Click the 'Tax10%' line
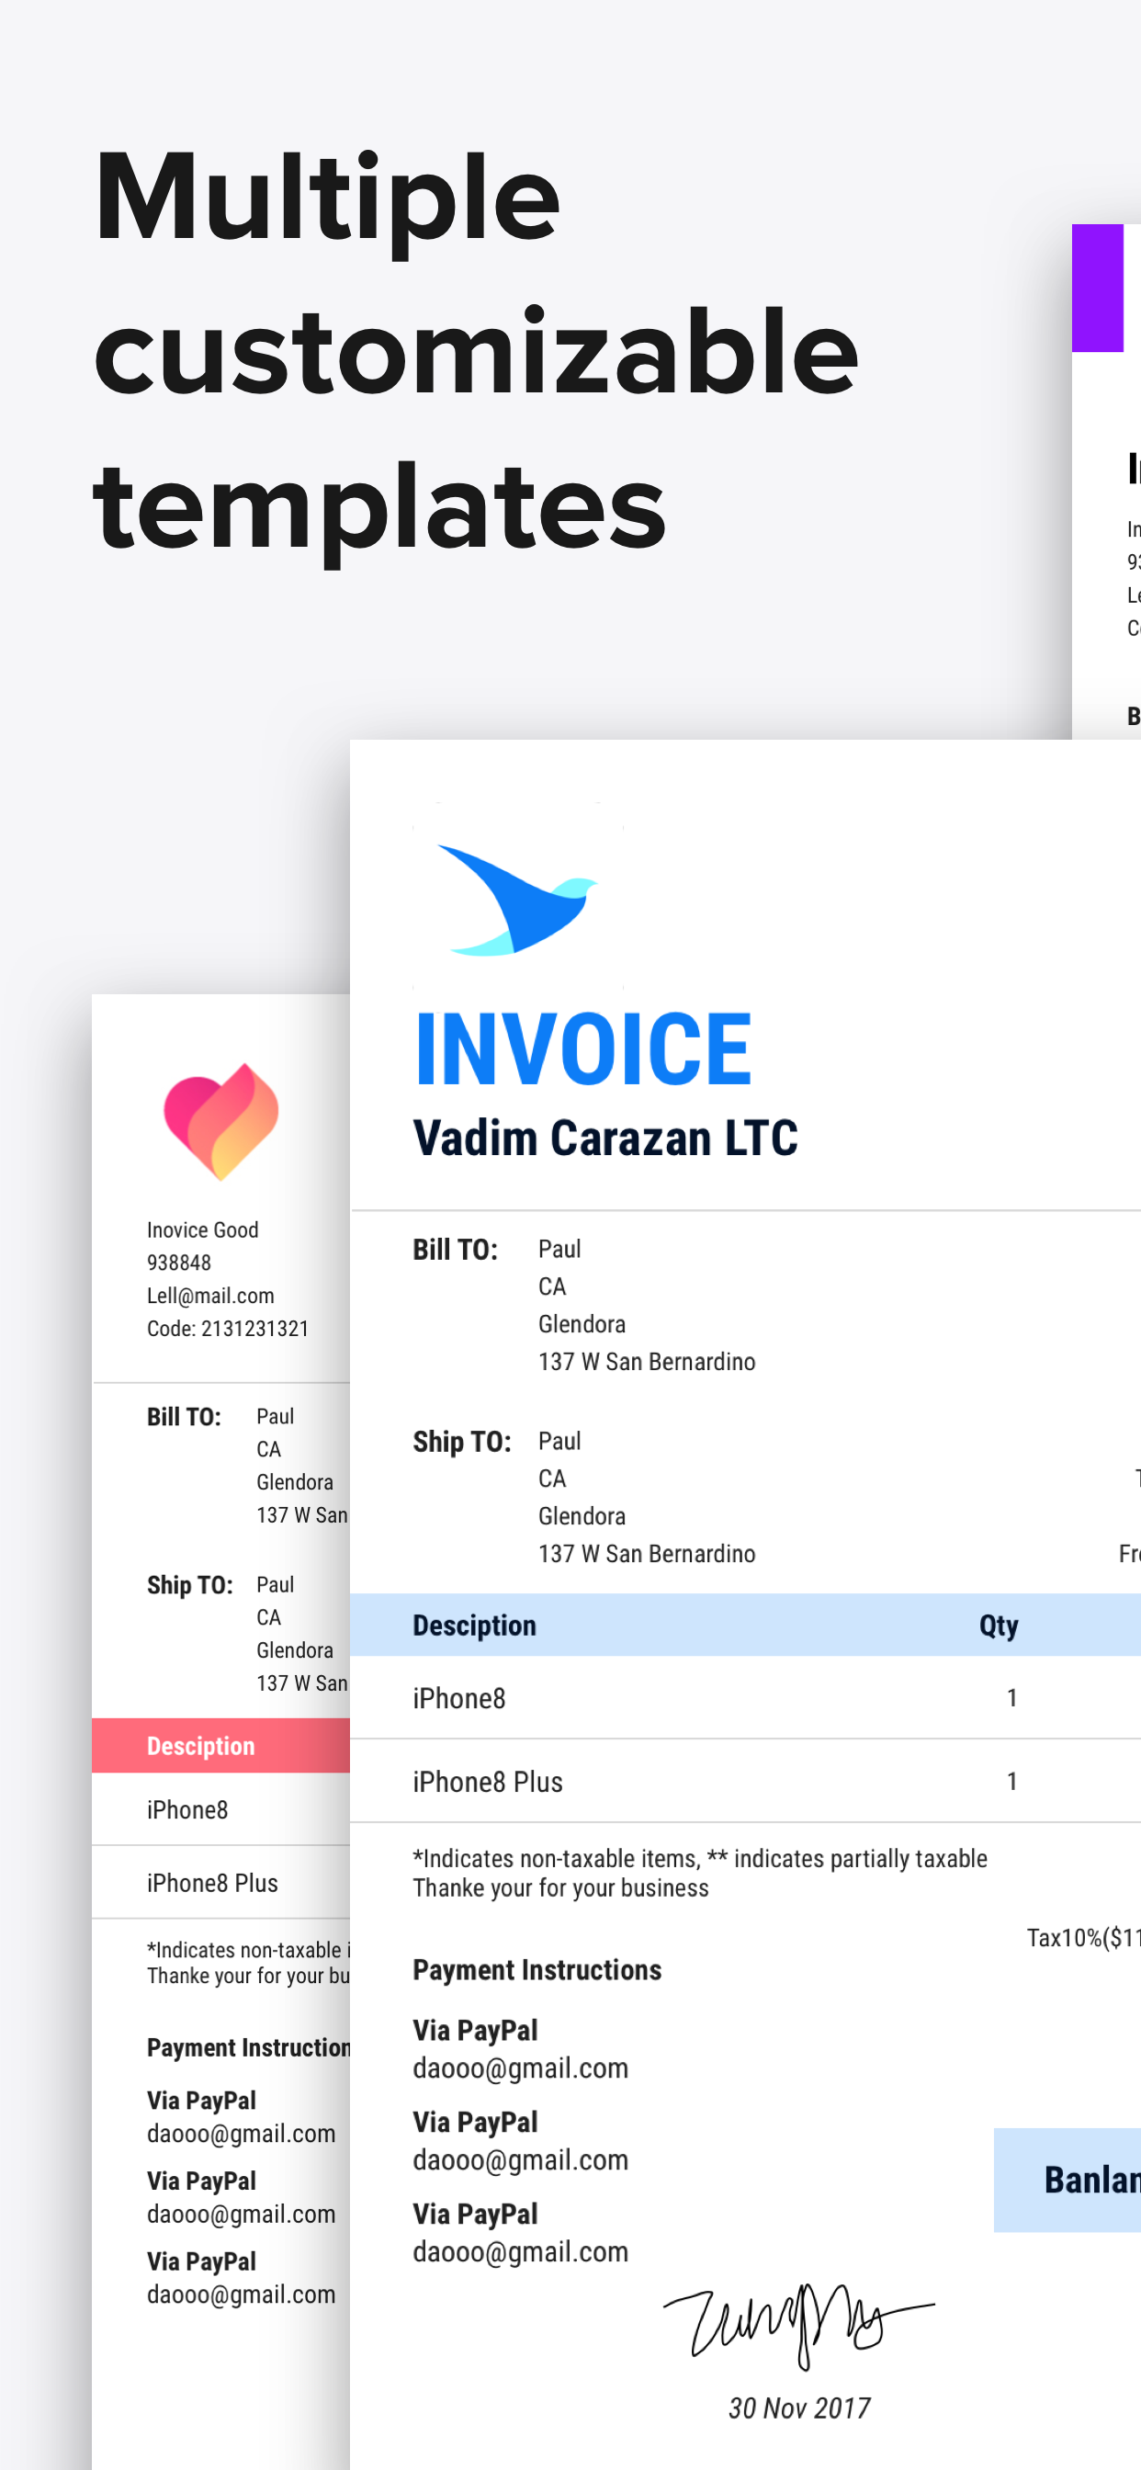Screen dimensions: 1141x2470 click(x=1083, y=1938)
